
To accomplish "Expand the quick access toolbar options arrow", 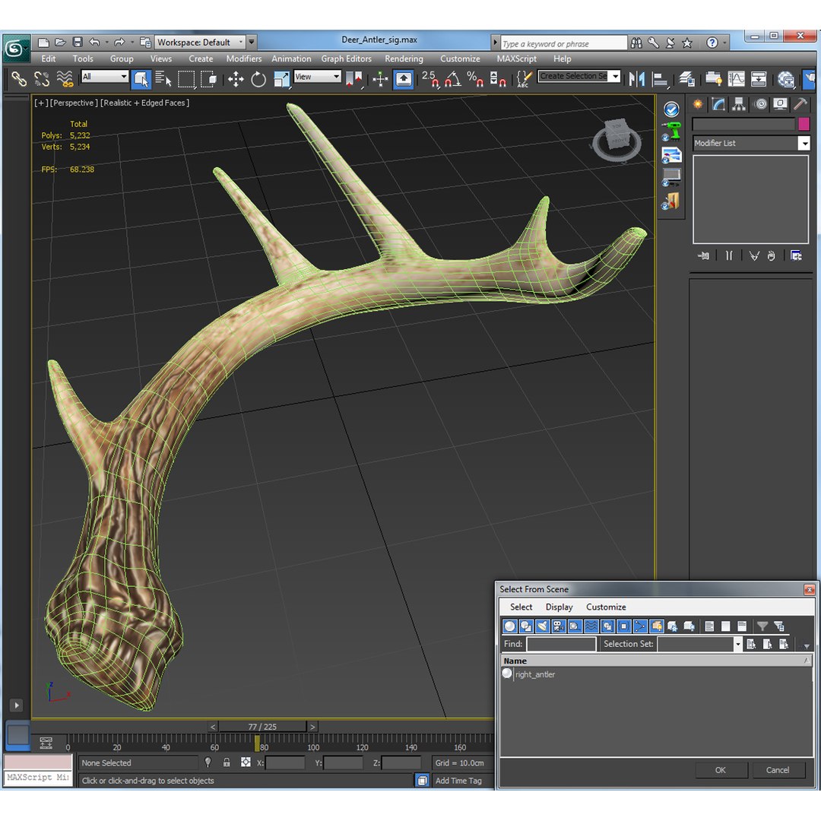I will (x=252, y=42).
